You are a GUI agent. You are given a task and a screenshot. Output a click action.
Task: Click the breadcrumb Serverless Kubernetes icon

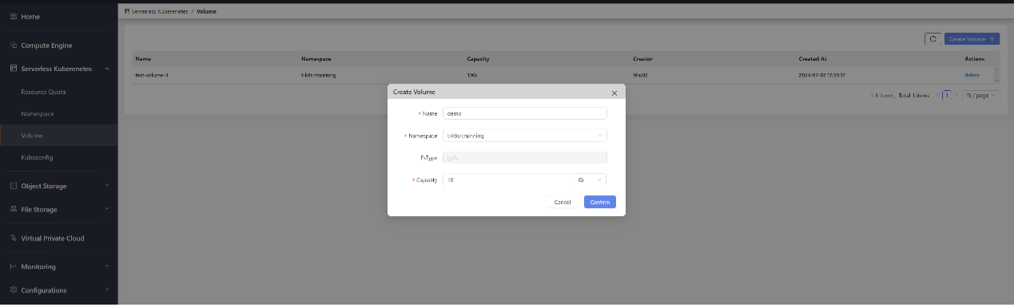coord(127,12)
